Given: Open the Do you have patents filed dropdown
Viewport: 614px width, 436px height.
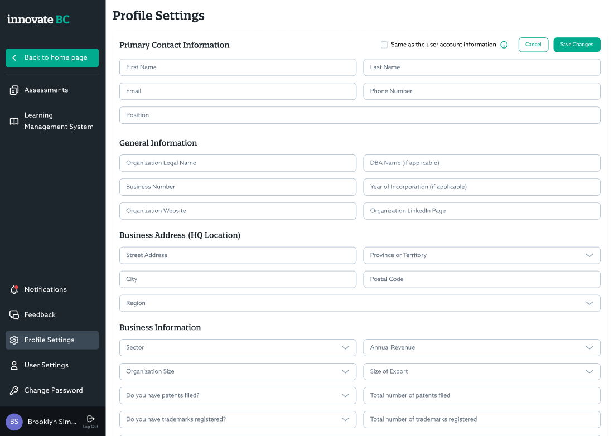Looking at the screenshot, I should [x=238, y=396].
